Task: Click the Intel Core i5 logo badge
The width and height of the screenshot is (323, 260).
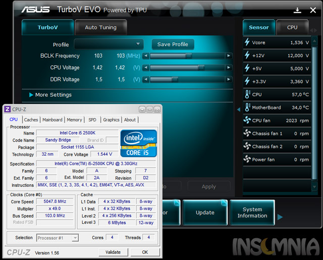Action: click(x=138, y=143)
